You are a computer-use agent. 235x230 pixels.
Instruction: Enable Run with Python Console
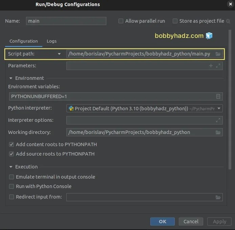pyautogui.click(x=12, y=186)
